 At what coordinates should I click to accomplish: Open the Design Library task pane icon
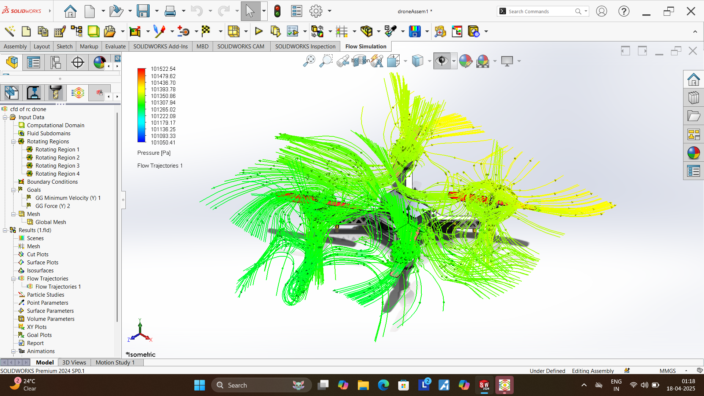[x=694, y=98]
